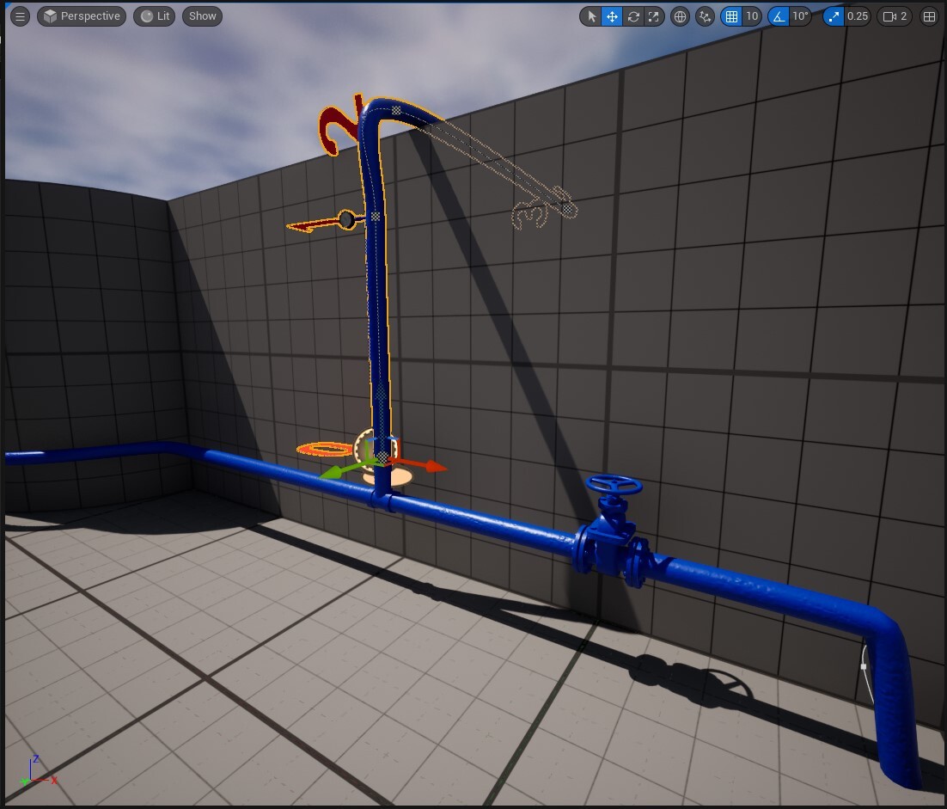
Task: Switch to the Scale gizmo tool
Action: coord(654,15)
